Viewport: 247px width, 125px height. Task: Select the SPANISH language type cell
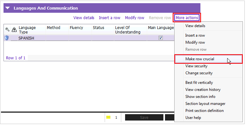click(x=32, y=38)
